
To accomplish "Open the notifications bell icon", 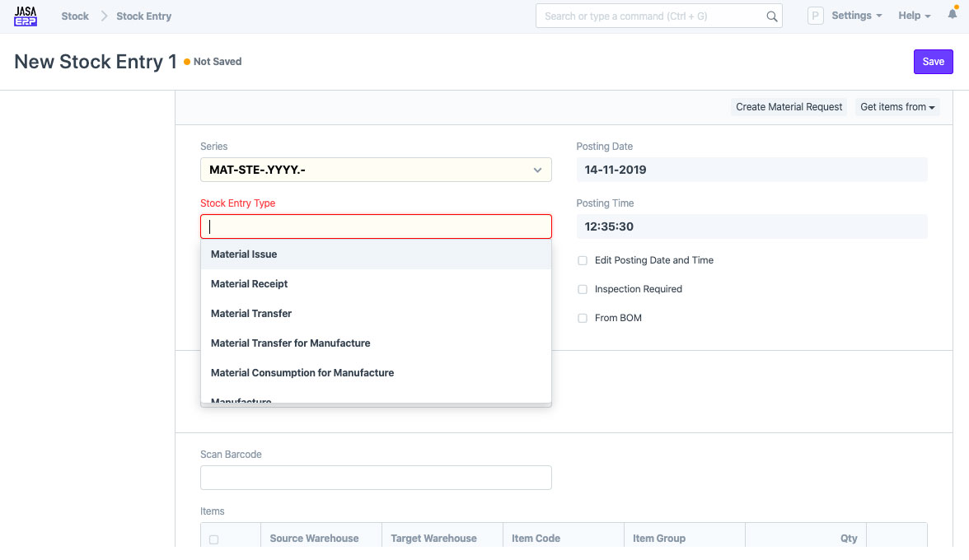I will (x=952, y=15).
